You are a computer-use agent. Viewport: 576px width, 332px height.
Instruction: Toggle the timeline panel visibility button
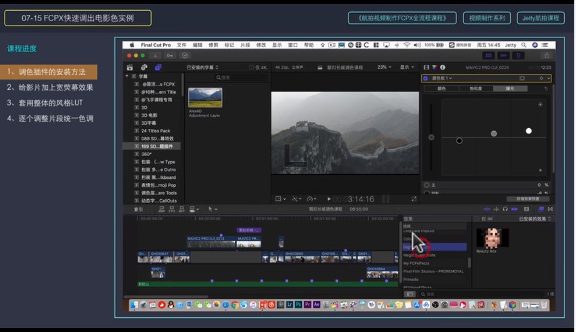tap(503, 56)
